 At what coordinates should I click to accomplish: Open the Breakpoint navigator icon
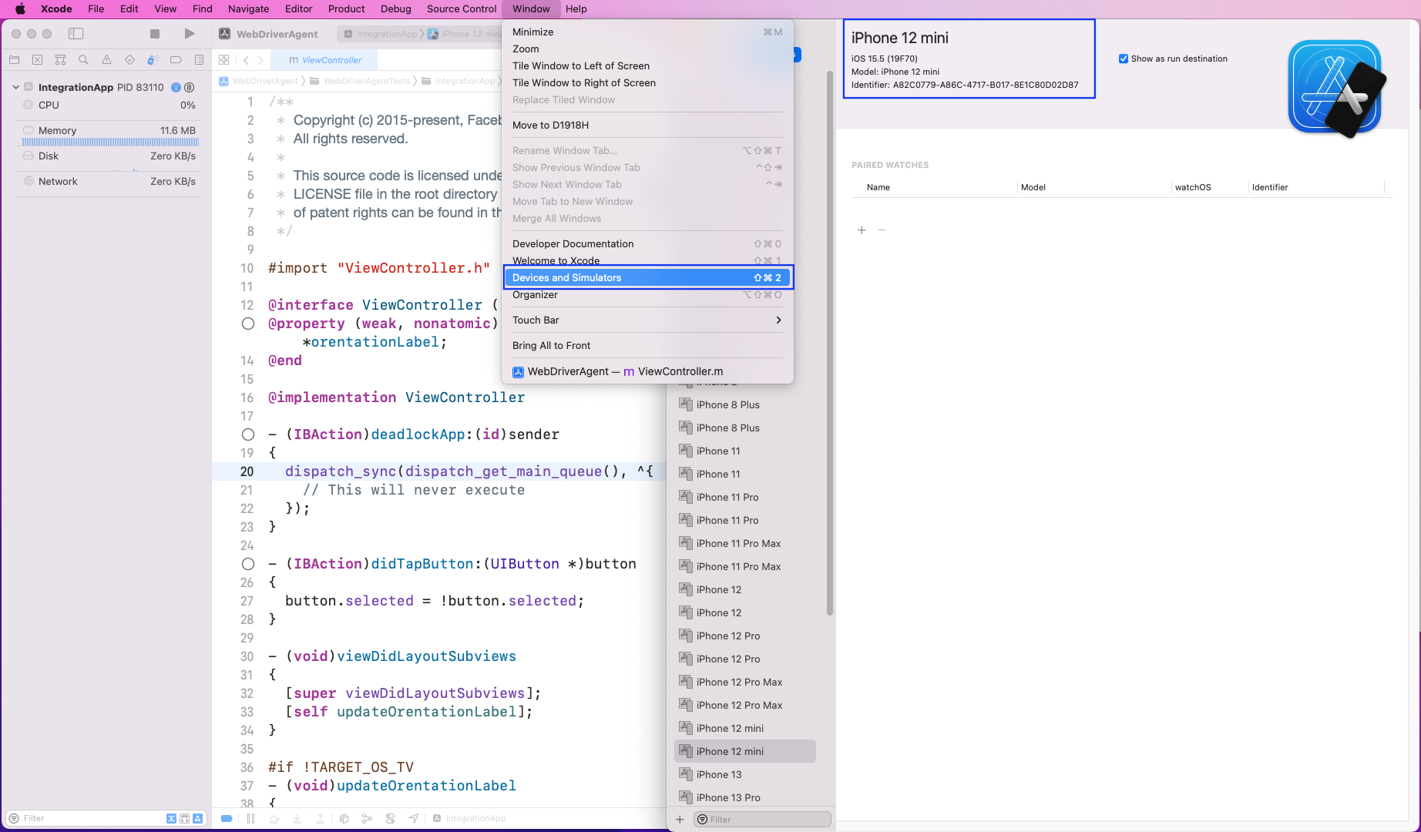pos(176,60)
